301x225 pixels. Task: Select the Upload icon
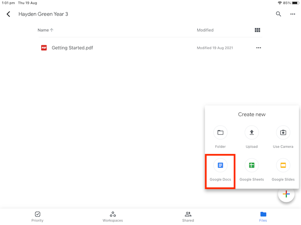(252, 133)
